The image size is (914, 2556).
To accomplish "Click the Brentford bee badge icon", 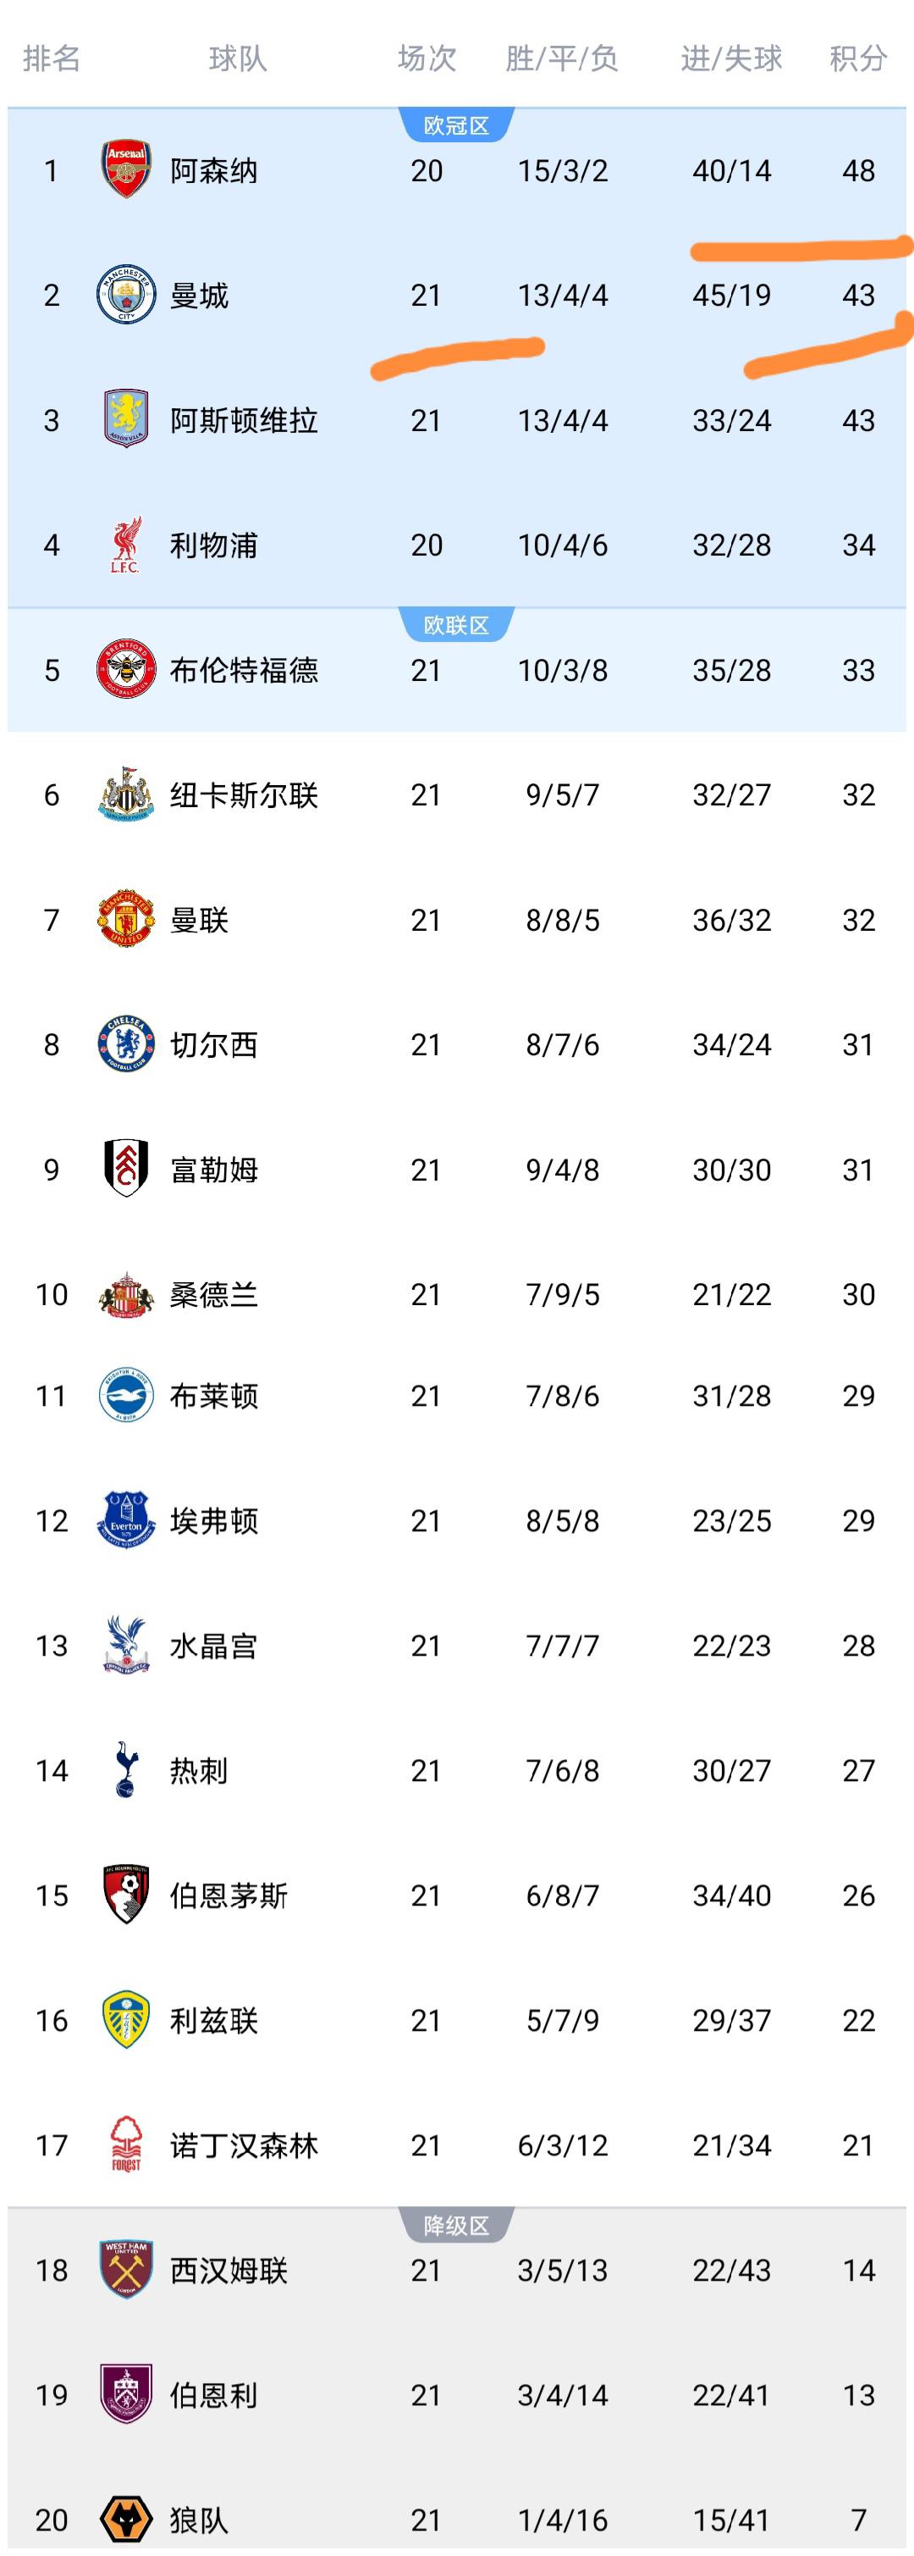I will click(x=126, y=670).
